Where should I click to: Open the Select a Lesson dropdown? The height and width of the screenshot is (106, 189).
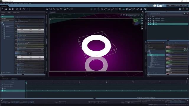pos(158,105)
